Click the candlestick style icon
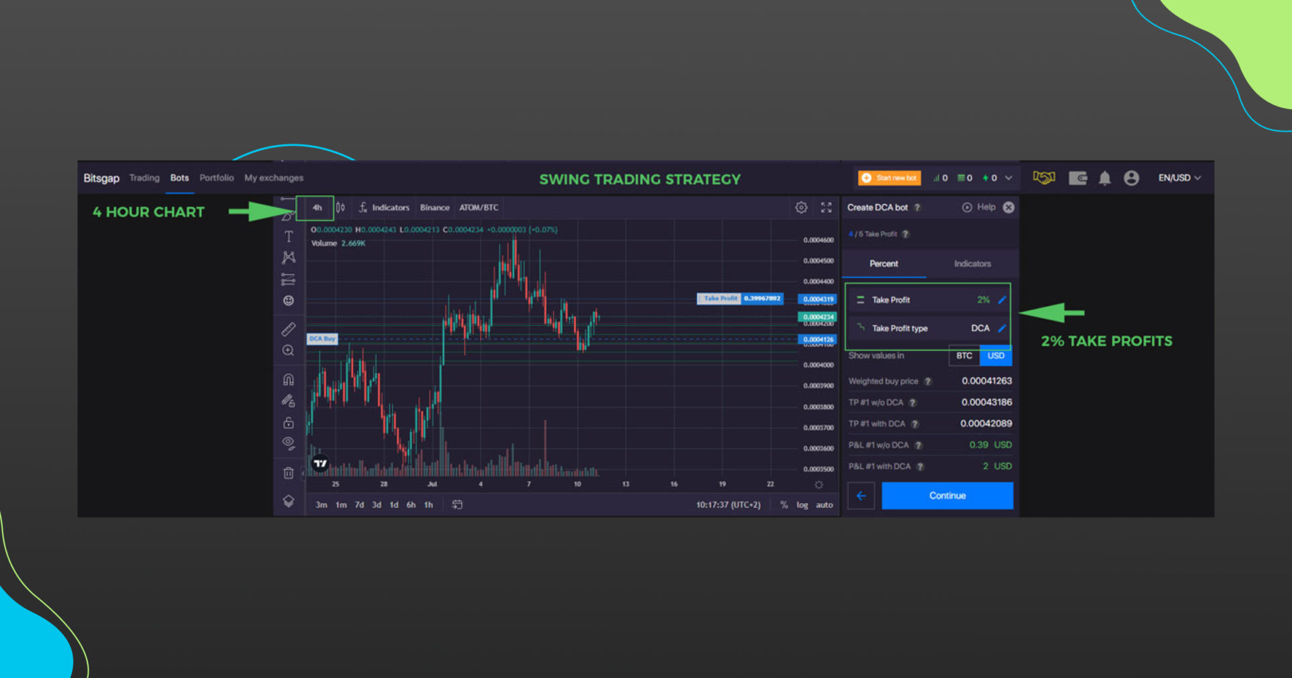 click(340, 207)
